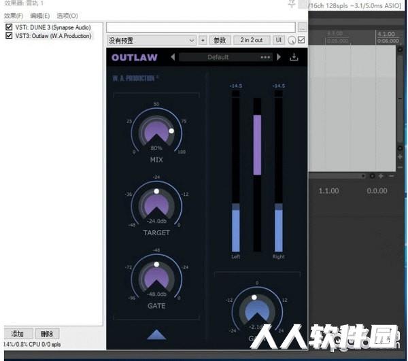Select the previous Outlaw preset arrow

(x=173, y=56)
